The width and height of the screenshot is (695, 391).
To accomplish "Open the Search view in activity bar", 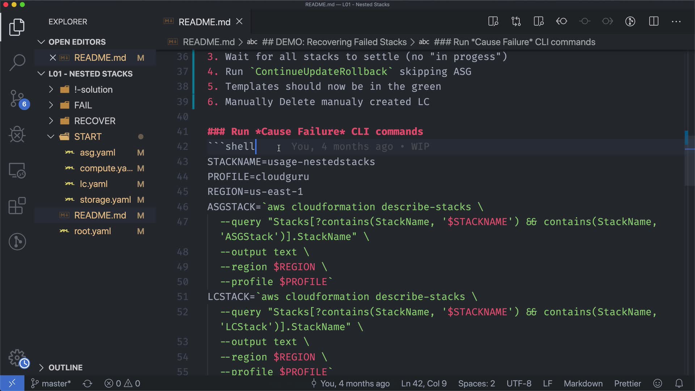I will [x=17, y=63].
